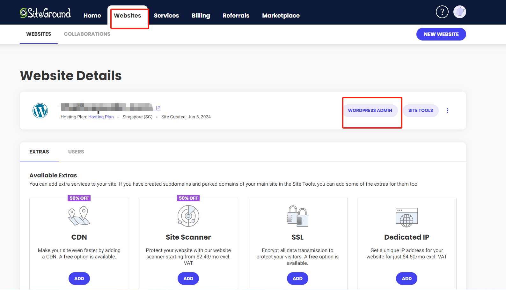The height and width of the screenshot is (290, 506).
Task: Click the SSL padlocks icon
Action: [x=297, y=216]
